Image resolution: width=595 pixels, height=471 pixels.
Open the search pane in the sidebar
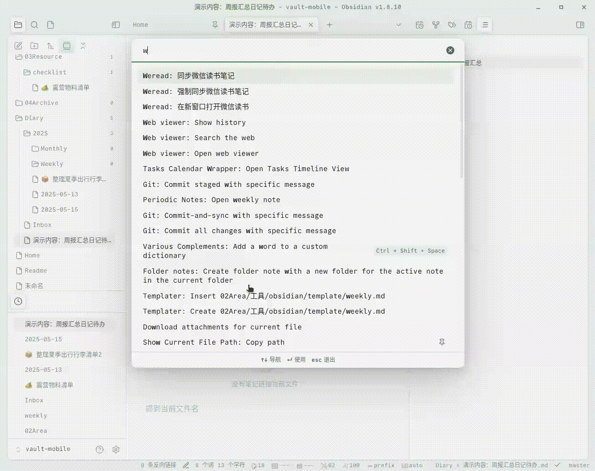click(x=34, y=25)
